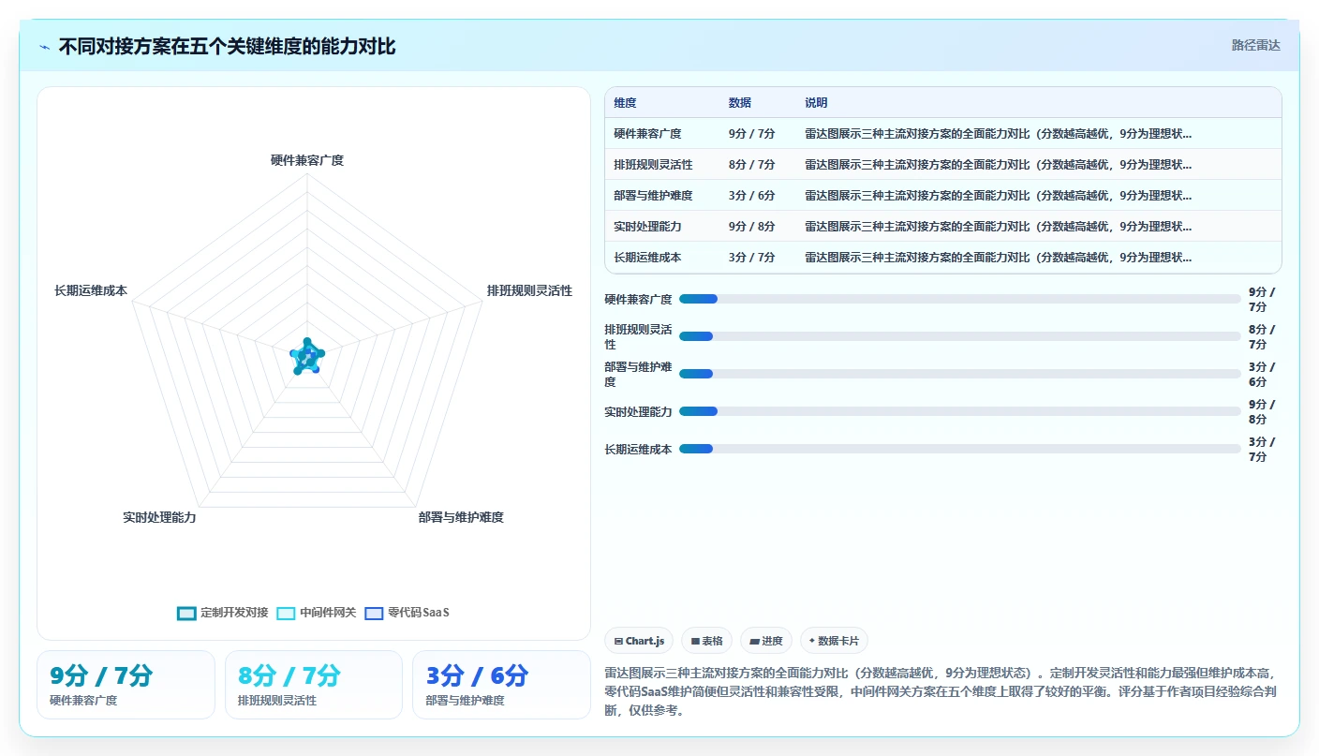The image size is (1319, 756).
Task: Open the 排班规则灵活性 stat card
Action: pyautogui.click(x=314, y=685)
